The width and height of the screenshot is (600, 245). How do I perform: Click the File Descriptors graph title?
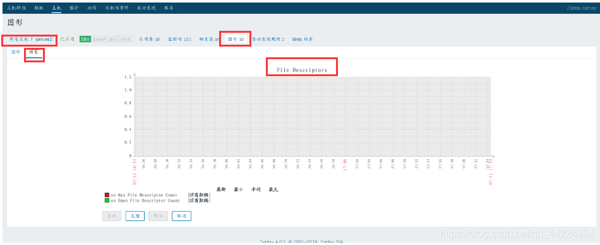click(302, 70)
